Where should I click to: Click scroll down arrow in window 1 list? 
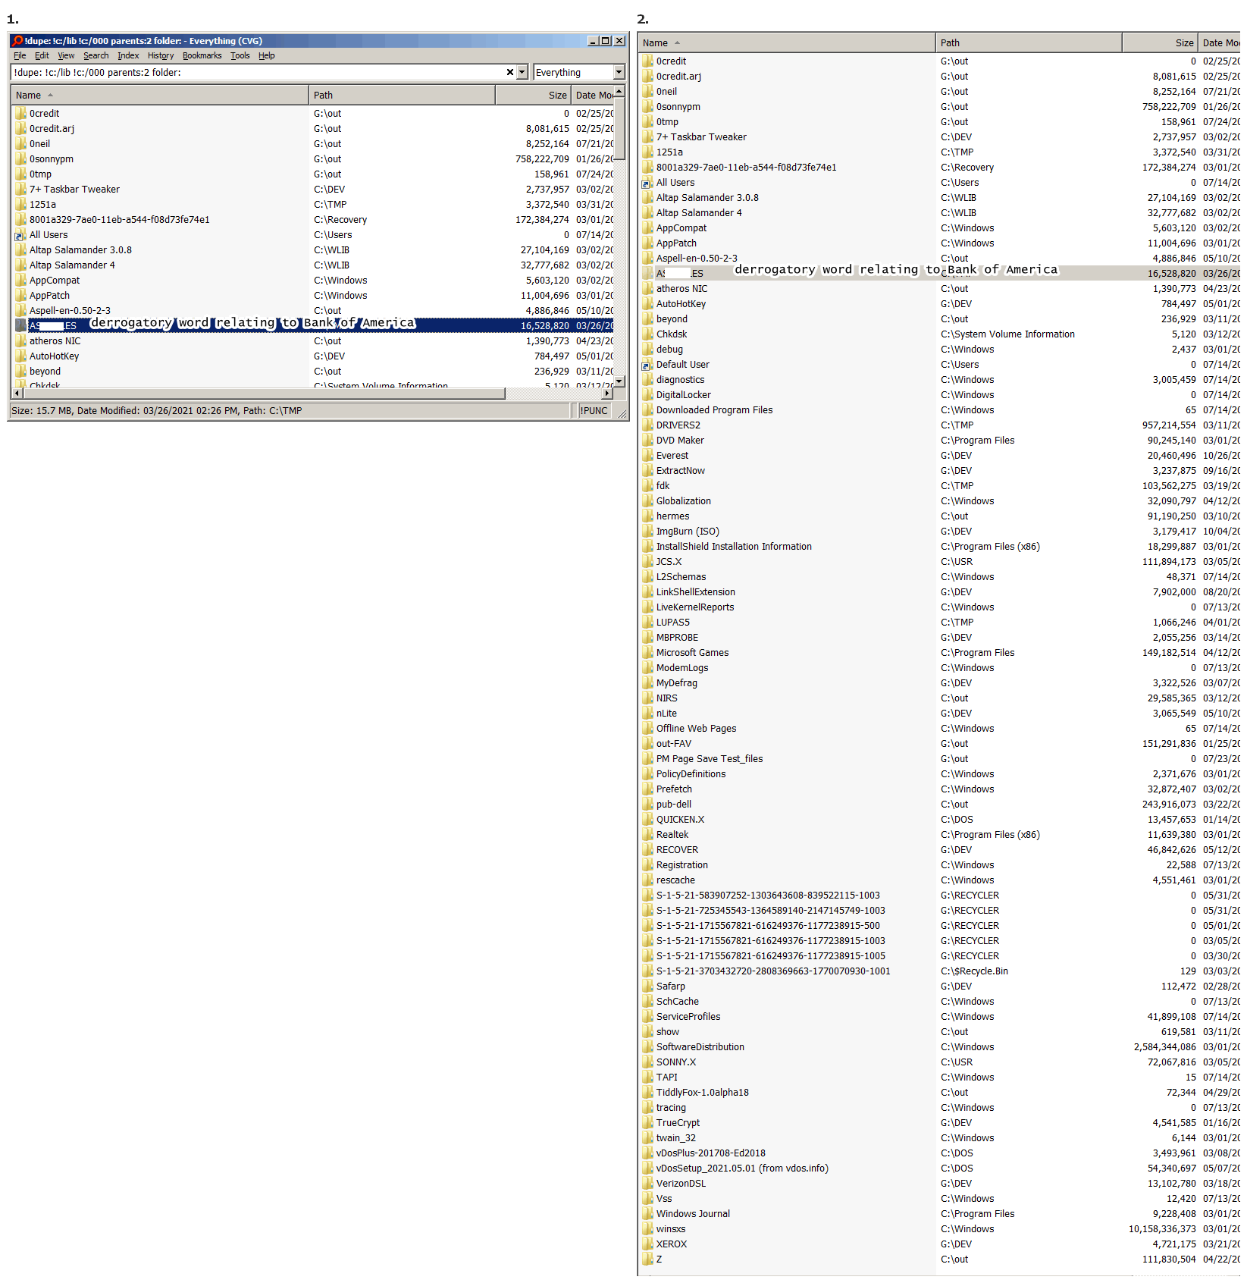click(619, 381)
